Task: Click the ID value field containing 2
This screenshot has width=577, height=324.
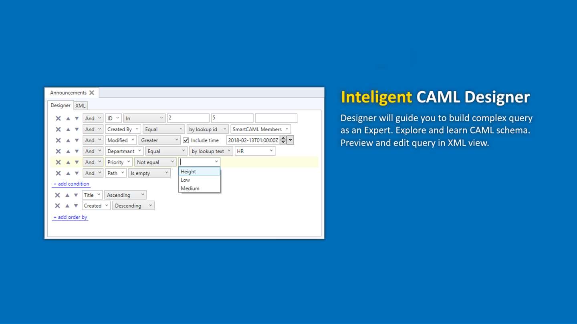Action: click(x=188, y=118)
